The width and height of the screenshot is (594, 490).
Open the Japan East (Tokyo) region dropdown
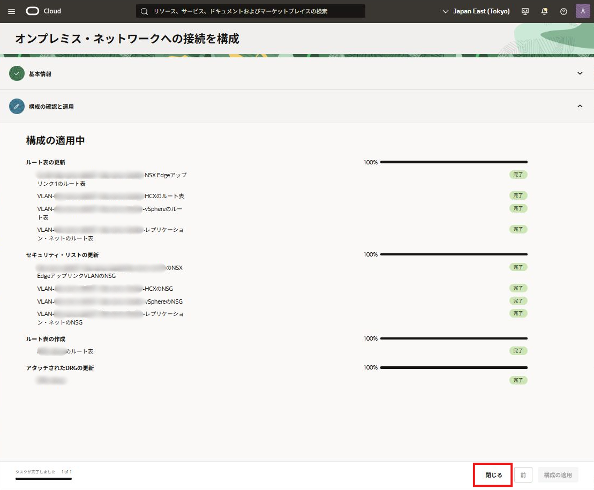pos(476,11)
